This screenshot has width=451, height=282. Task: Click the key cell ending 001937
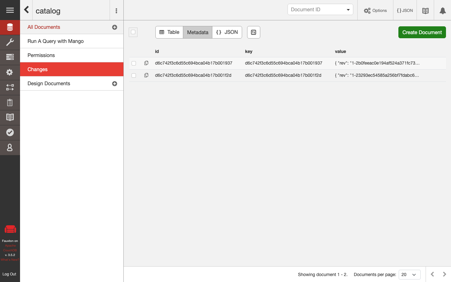tap(283, 63)
